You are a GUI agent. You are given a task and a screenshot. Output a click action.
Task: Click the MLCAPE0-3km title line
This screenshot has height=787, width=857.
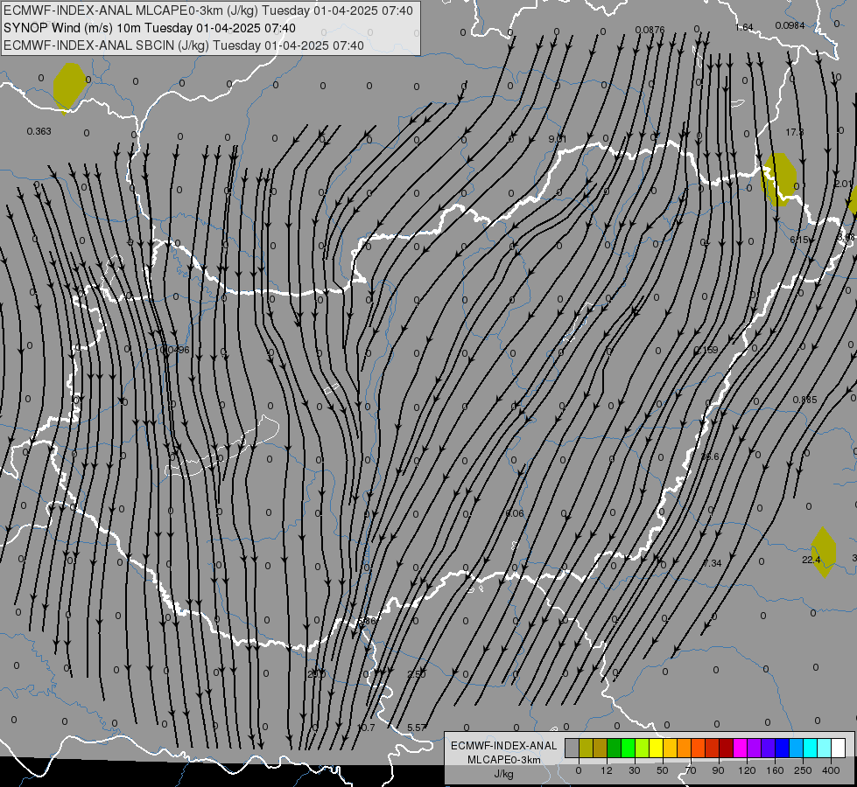click(x=208, y=10)
